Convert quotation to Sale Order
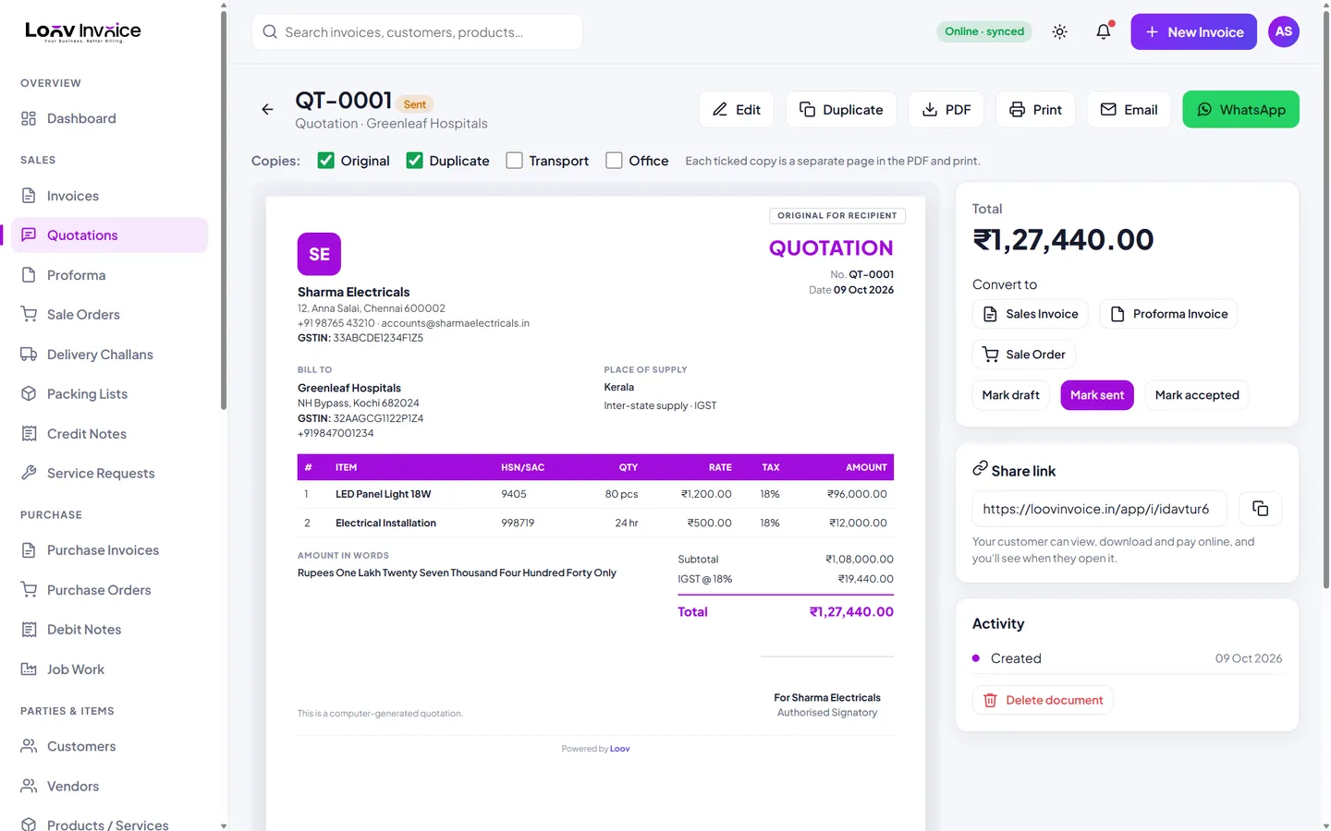The image size is (1331, 831). point(1024,355)
